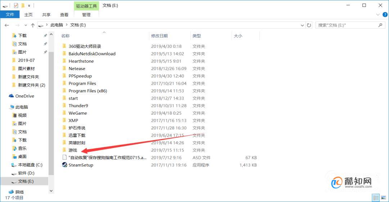389x202 pixels.
Task: Sort by the 类型 column header
Action: [197, 36]
